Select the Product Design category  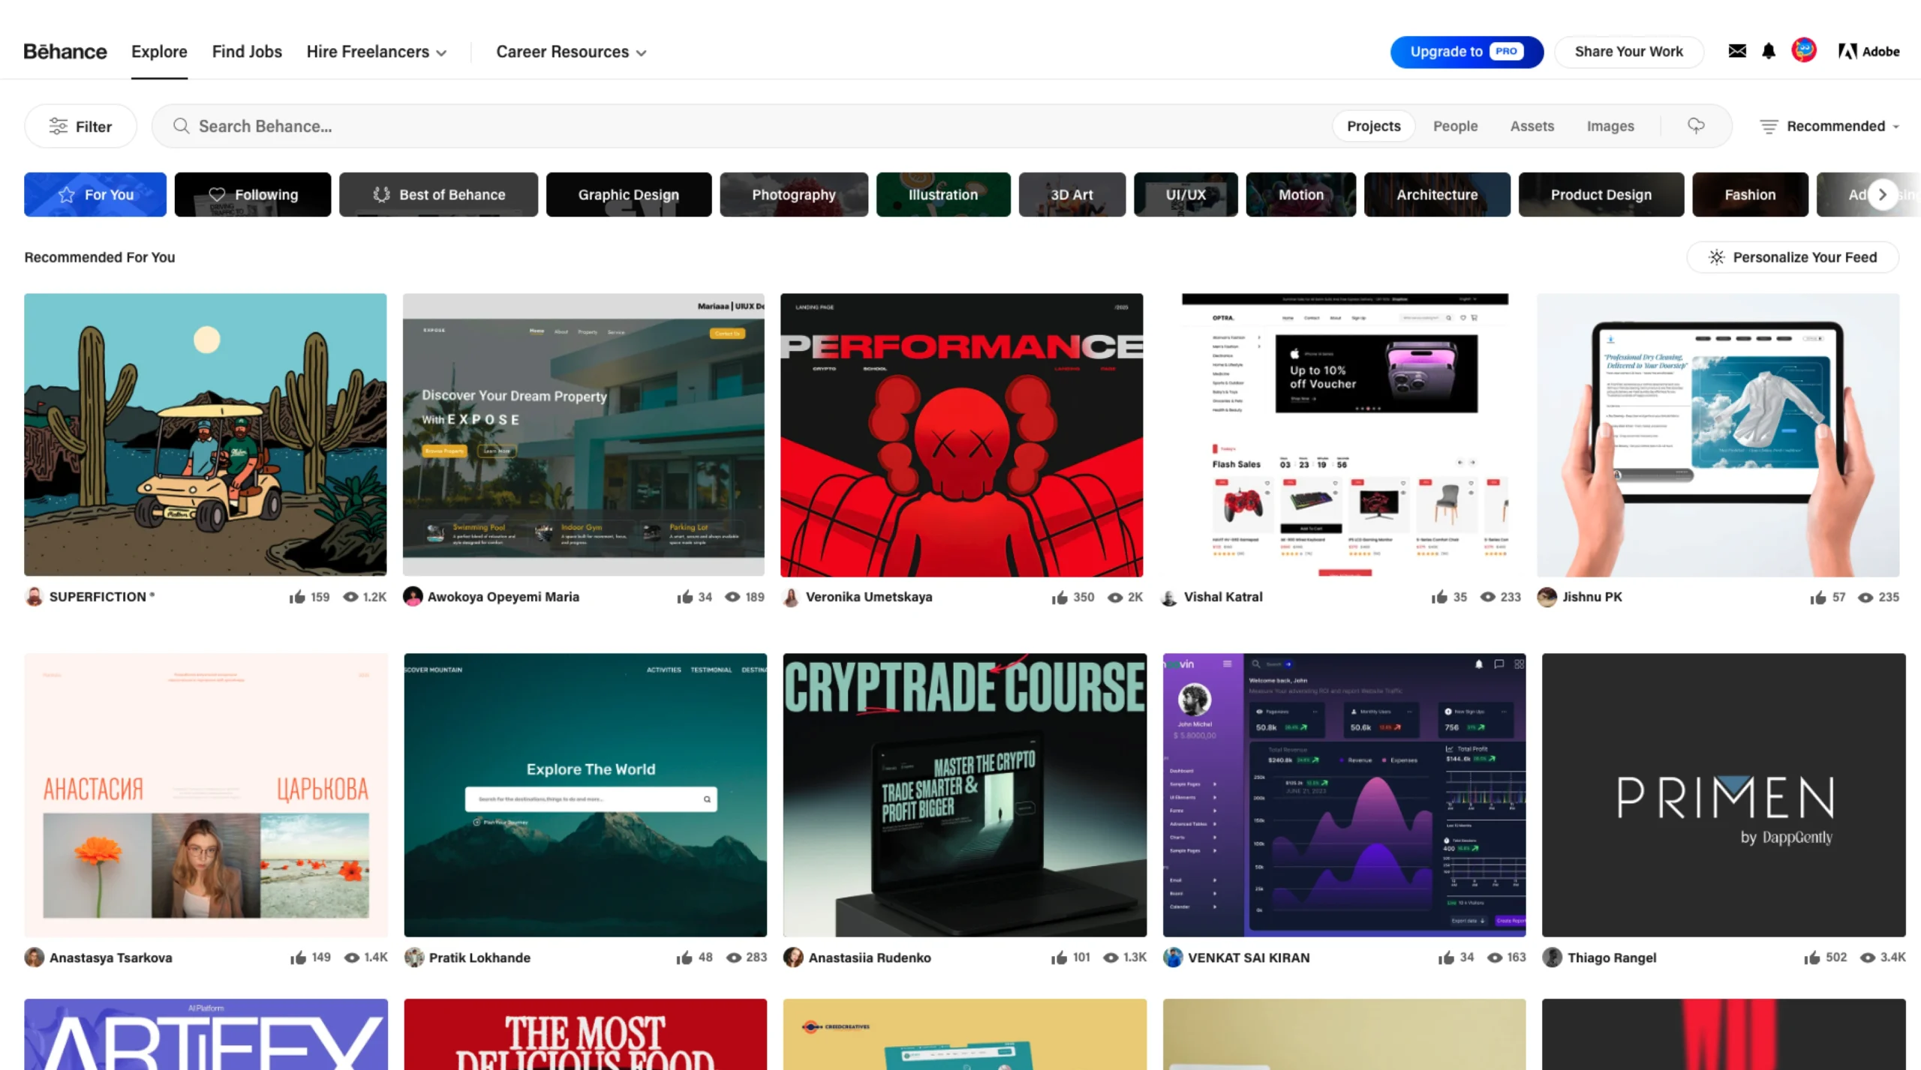[x=1601, y=195]
